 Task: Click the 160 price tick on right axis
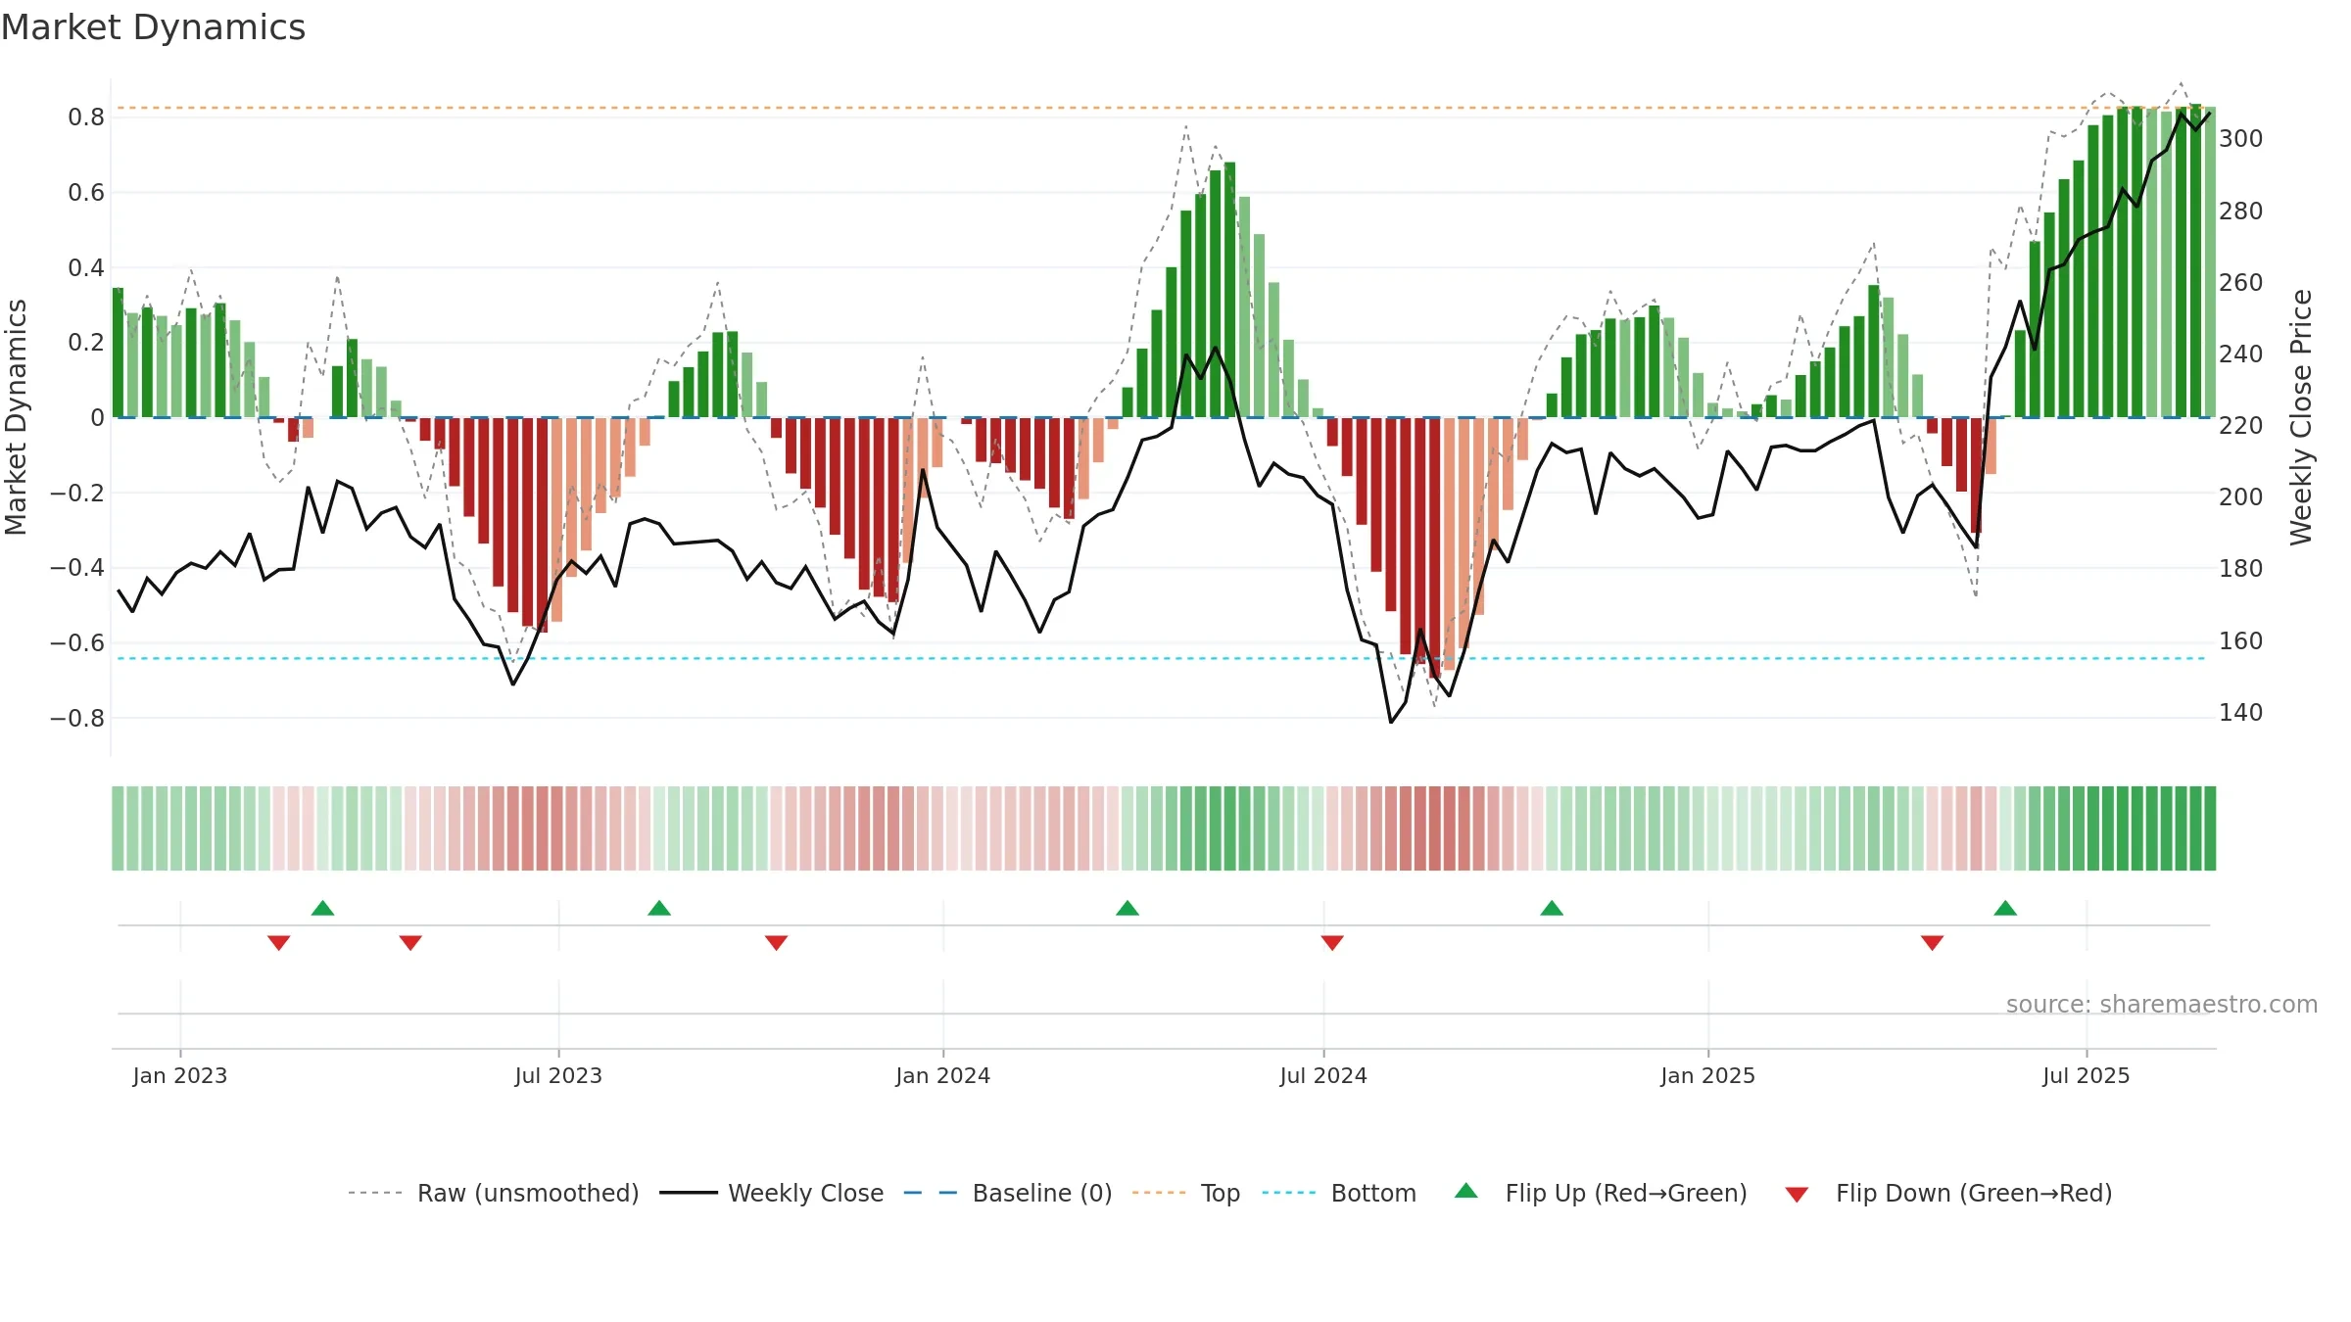(x=2241, y=640)
